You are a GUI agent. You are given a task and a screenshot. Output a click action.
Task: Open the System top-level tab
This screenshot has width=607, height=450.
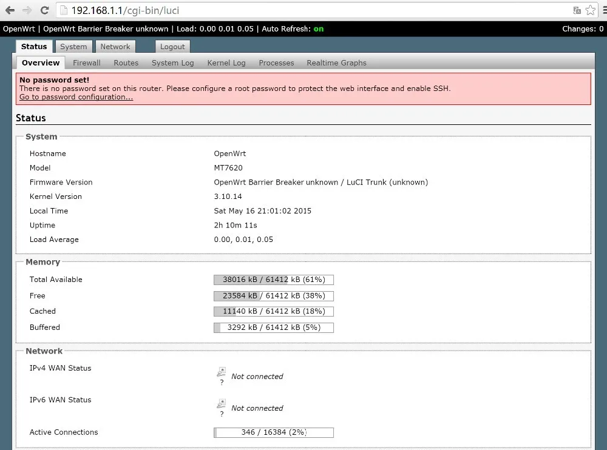[73, 47]
